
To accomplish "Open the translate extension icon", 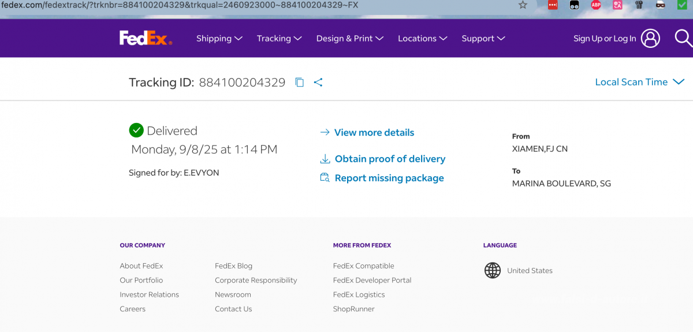I will point(617,5).
